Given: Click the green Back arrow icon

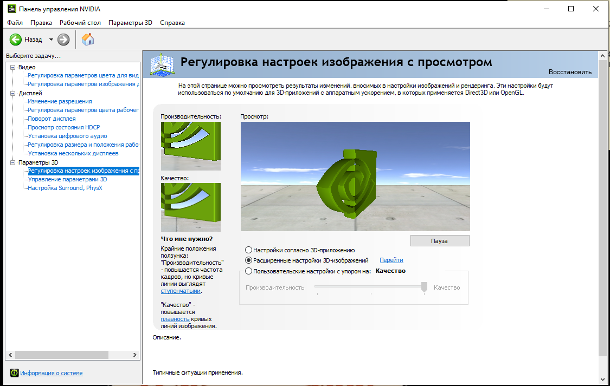Looking at the screenshot, I should tap(16, 39).
